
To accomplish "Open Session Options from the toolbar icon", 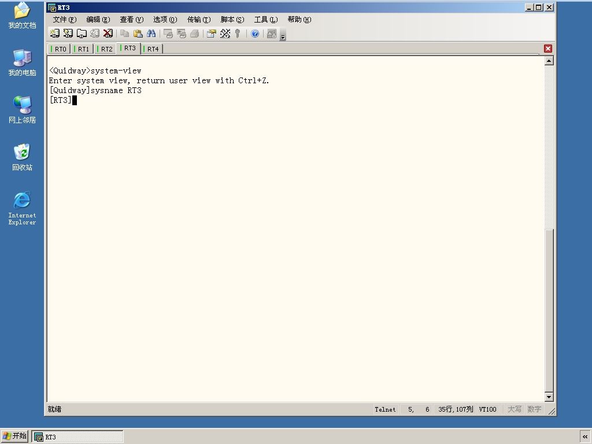I will tap(212, 34).
